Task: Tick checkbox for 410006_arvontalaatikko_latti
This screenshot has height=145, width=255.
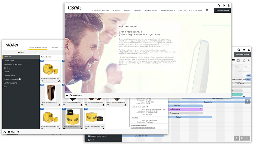Action: tap(64, 105)
